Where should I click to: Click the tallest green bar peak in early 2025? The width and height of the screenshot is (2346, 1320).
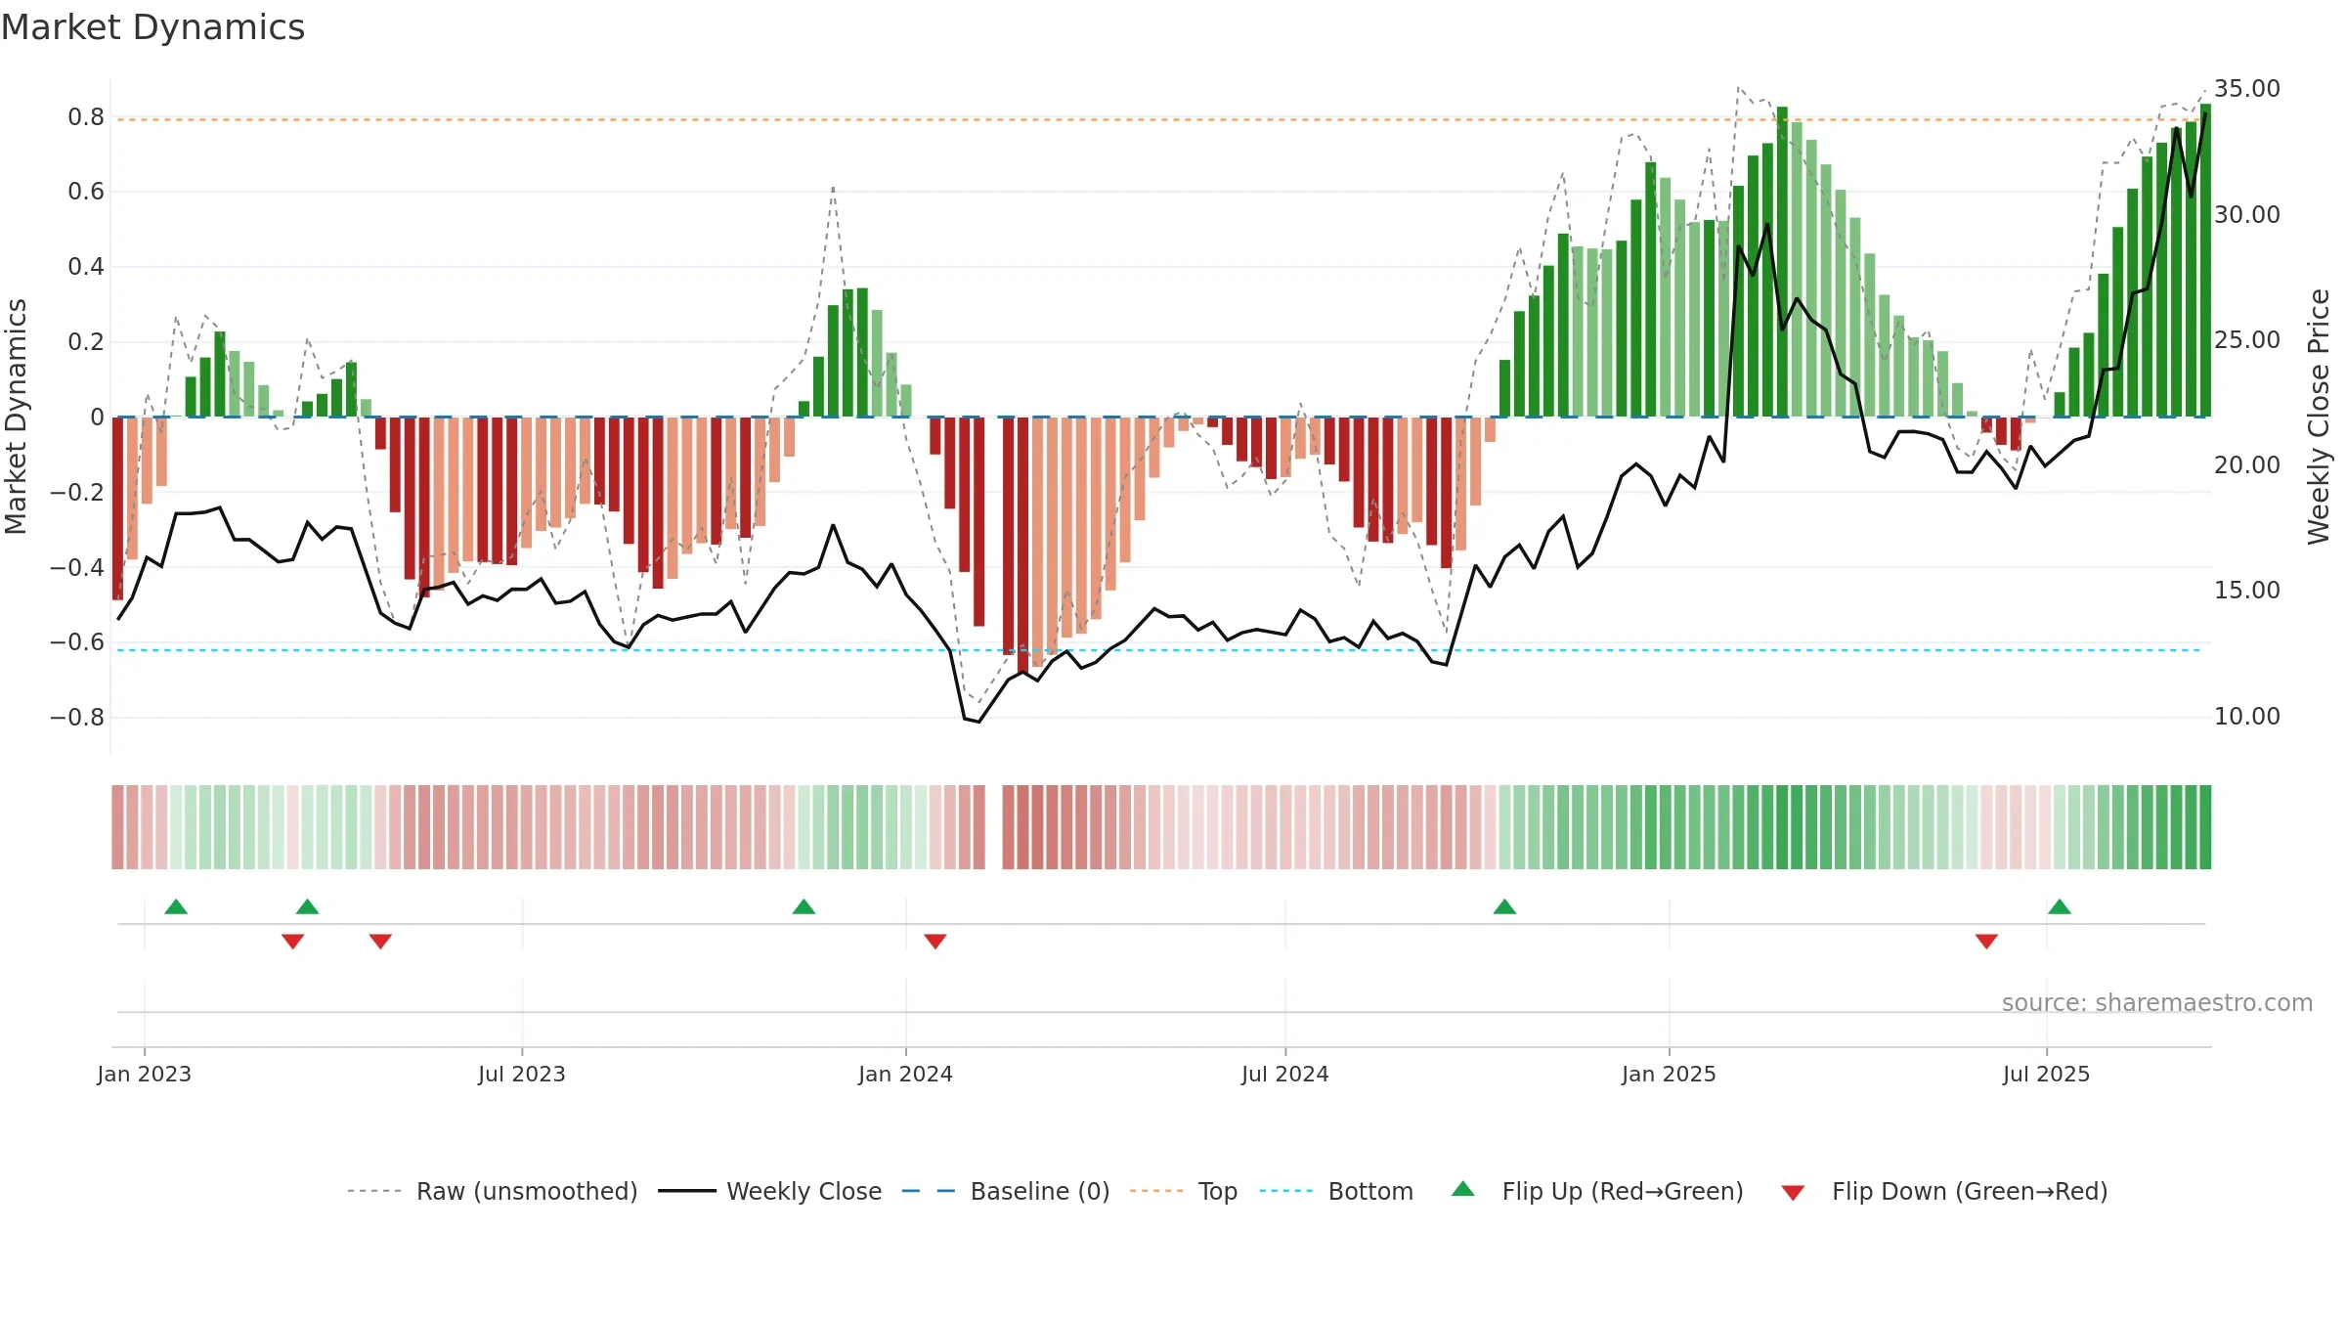click(x=1783, y=262)
